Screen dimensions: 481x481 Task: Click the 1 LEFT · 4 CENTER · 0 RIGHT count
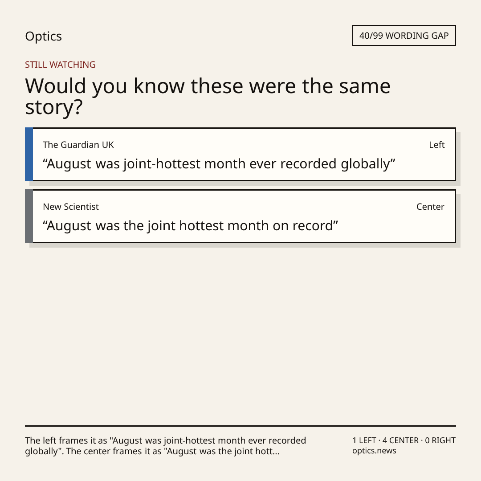(404, 440)
